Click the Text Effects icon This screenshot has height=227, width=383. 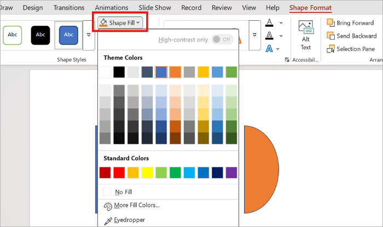pyautogui.click(x=269, y=49)
